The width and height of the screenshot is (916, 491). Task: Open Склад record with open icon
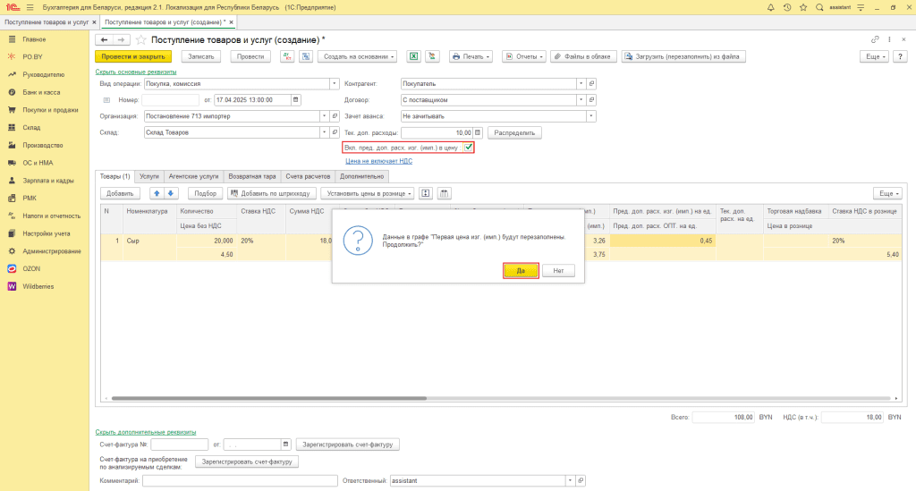(x=335, y=132)
